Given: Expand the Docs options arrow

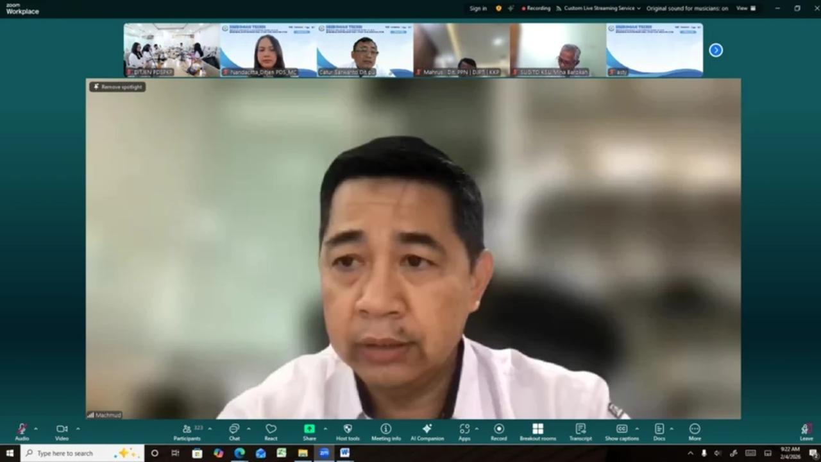Looking at the screenshot, I should pos(672,429).
